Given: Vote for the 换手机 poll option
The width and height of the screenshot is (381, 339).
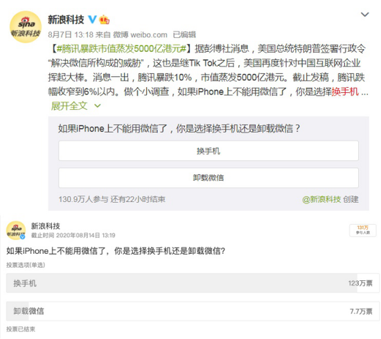Looking at the screenshot, I should click(209, 151).
